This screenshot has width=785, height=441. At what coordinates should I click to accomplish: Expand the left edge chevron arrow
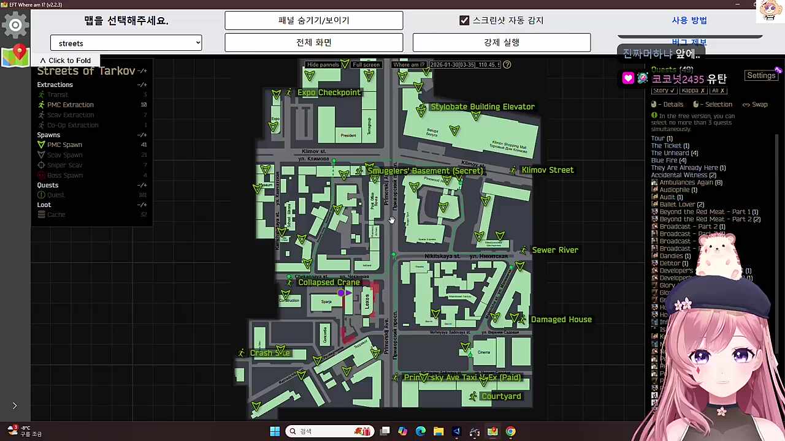pos(15,405)
